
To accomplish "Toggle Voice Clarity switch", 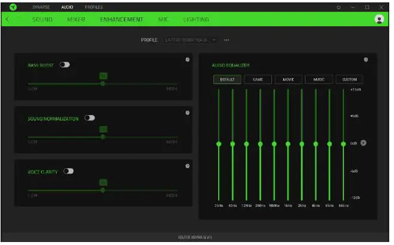I will [69, 171].
